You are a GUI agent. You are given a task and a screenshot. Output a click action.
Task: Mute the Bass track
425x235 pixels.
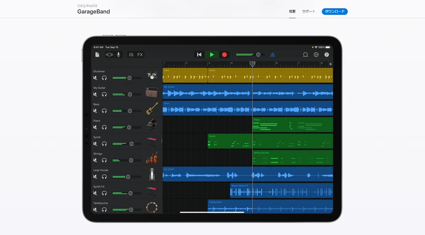pos(95,111)
